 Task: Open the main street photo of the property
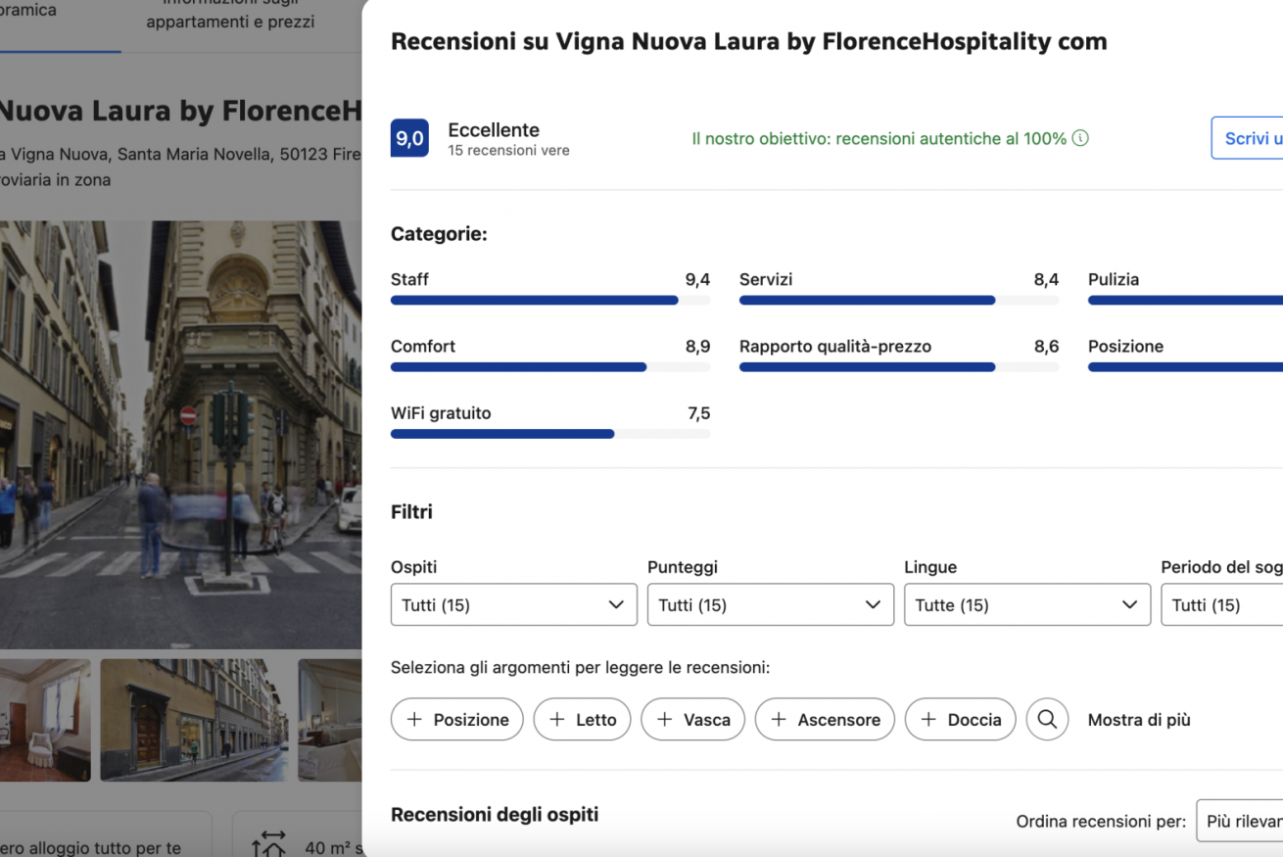180,435
